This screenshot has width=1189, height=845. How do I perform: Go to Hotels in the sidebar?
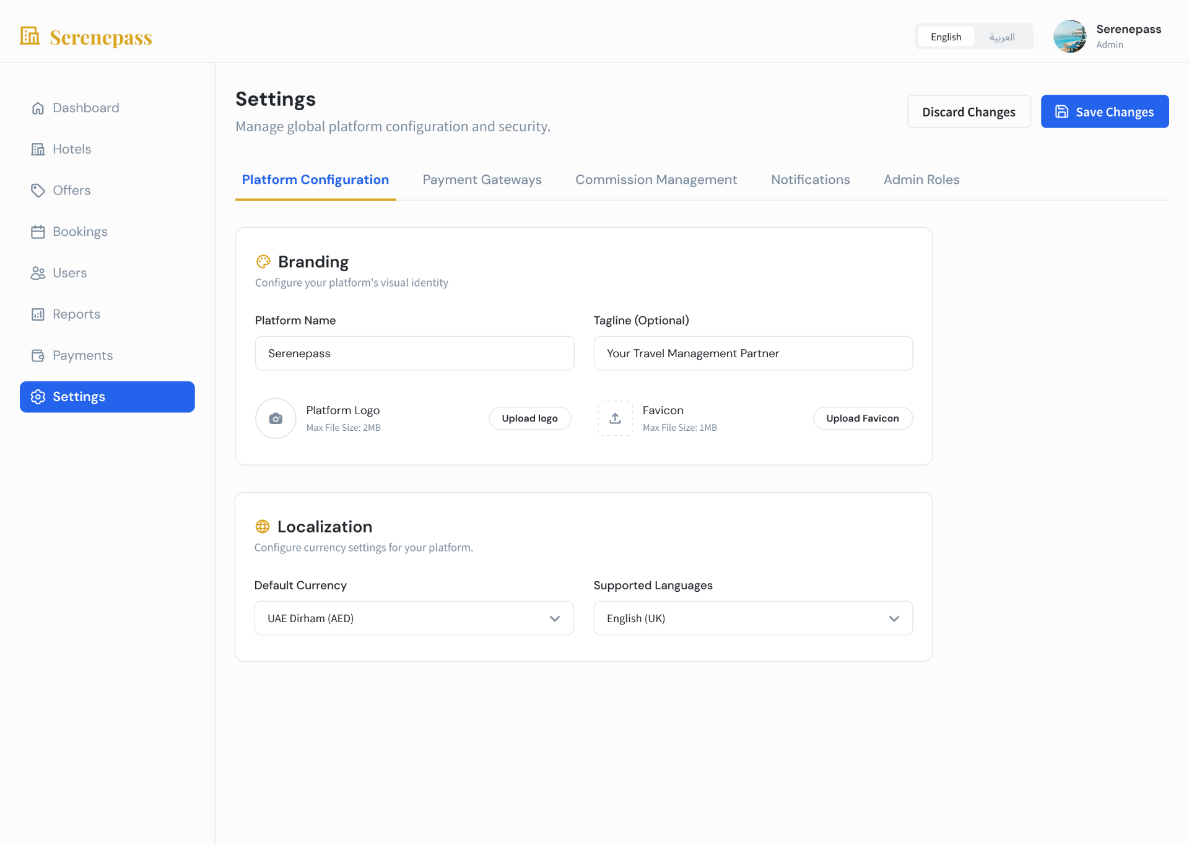click(x=107, y=149)
